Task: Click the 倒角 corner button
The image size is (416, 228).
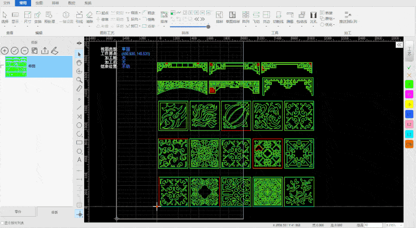Action: pyautogui.click(x=148, y=19)
